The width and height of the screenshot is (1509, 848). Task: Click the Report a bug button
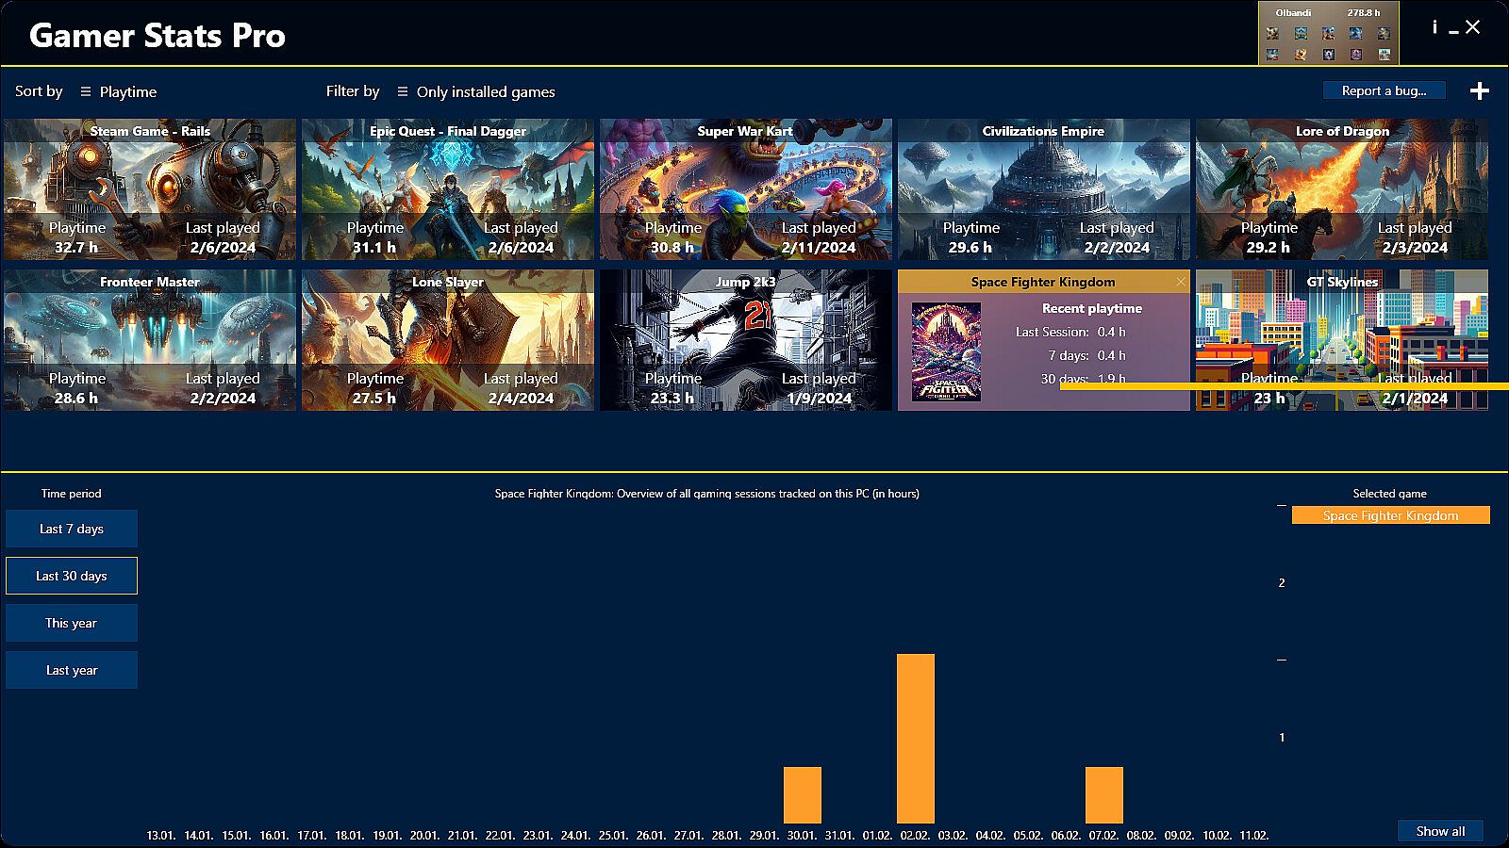tap(1384, 90)
